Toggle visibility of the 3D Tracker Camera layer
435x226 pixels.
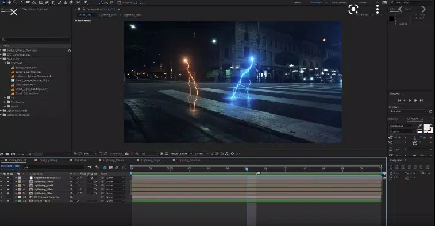(2, 197)
